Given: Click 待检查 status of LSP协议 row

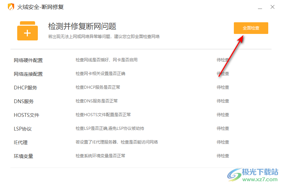Looking at the screenshot, I should 223,128.
